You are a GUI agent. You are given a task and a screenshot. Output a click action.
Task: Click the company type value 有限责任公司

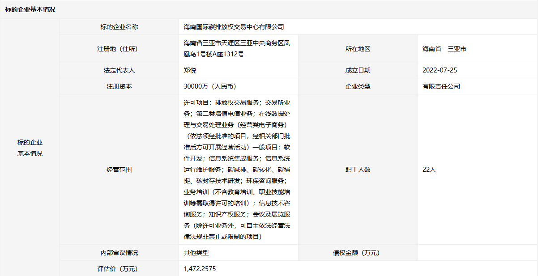(441, 86)
